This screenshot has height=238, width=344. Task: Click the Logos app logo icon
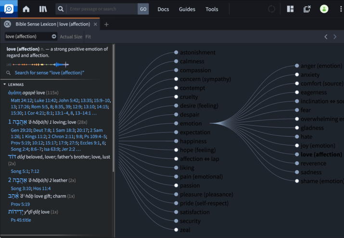coord(9,9)
